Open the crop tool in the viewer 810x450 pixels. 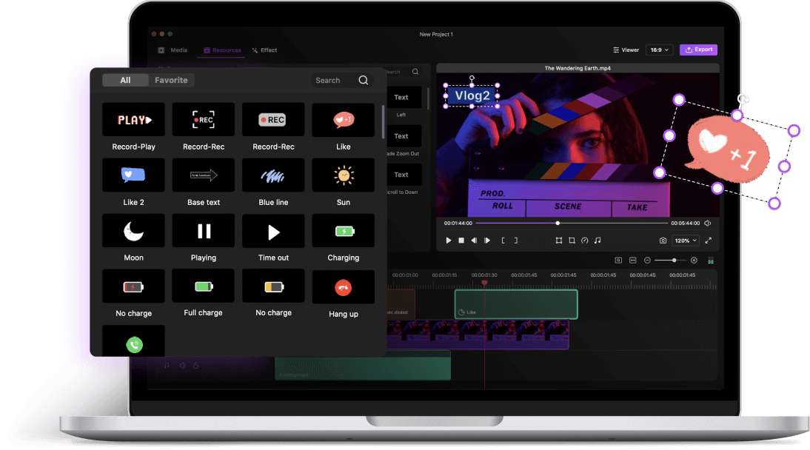[572, 241]
